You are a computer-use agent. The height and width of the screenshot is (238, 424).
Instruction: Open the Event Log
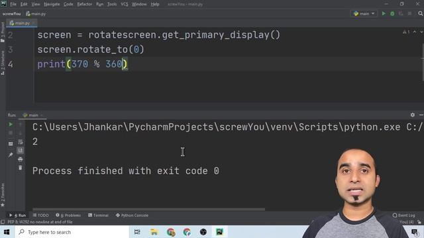pos(403,216)
